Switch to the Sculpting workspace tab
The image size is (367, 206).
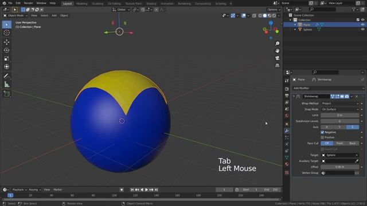tap(97, 3)
